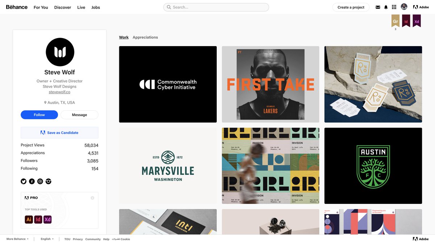
Task: Click the PRO info icon
Action: (x=92, y=198)
